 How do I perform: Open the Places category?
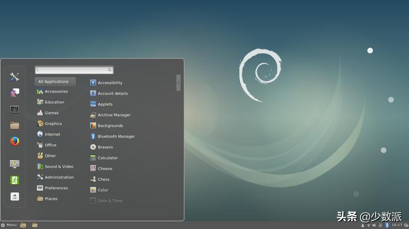(x=47, y=199)
